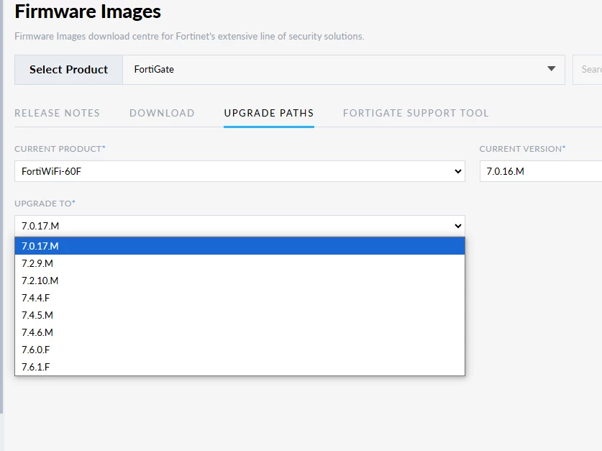Viewport: 602px width, 451px height.
Task: Pick 7.4.5.M from the list
Action: (x=240, y=315)
